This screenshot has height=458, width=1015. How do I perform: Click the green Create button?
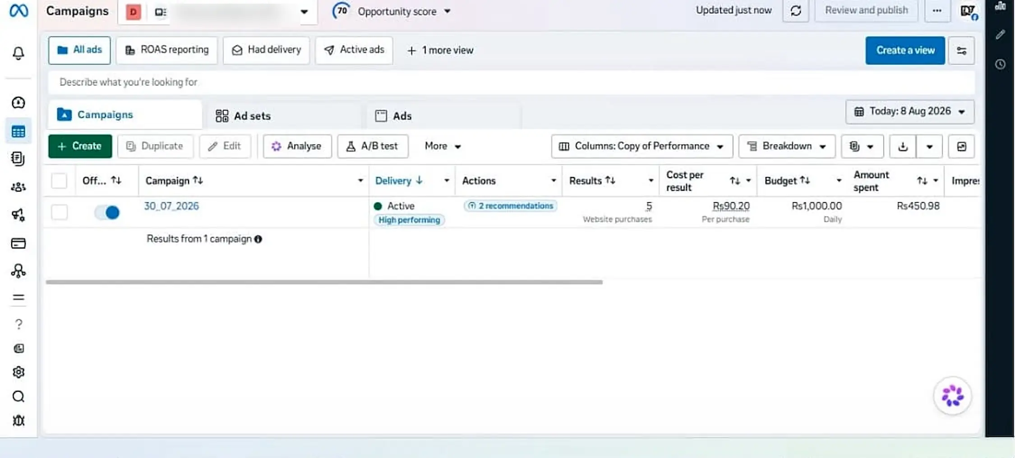click(80, 147)
